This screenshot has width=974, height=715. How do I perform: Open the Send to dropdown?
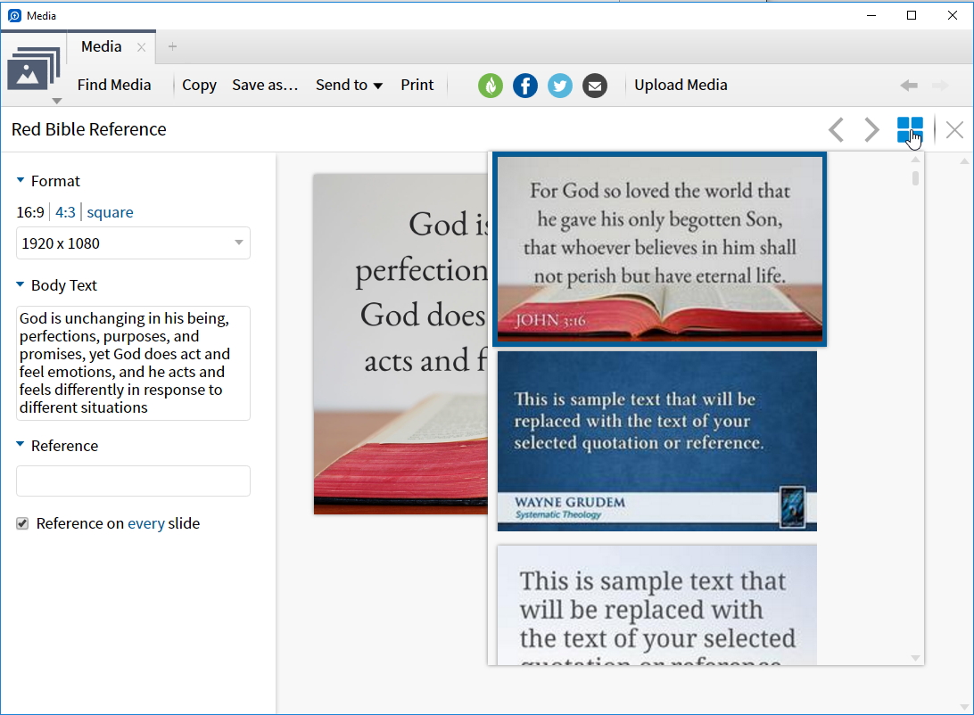[349, 85]
